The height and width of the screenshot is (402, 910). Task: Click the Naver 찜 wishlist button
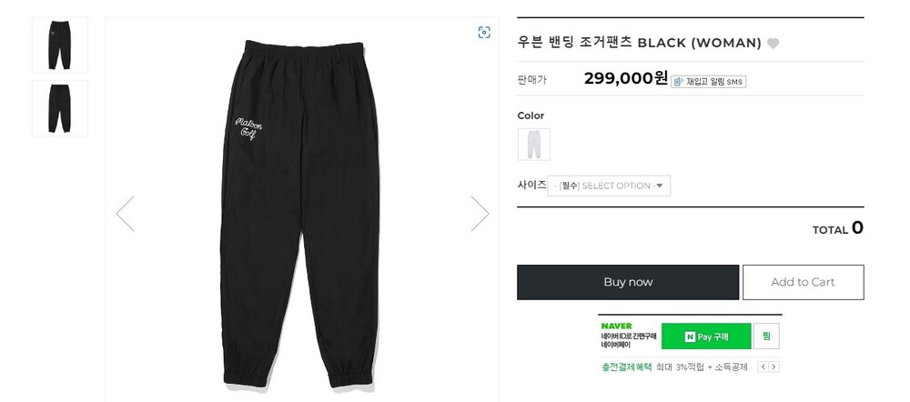tap(766, 337)
